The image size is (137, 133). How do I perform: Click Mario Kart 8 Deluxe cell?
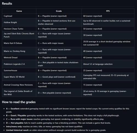19,43
